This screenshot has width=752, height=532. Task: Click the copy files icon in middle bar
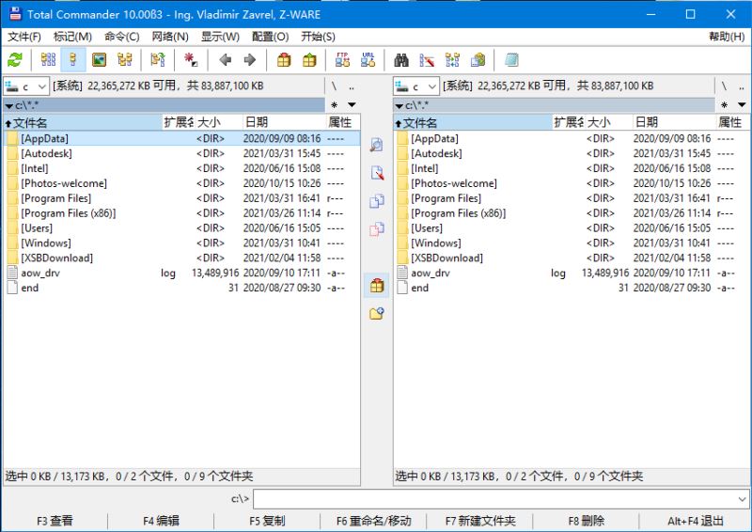point(377,201)
